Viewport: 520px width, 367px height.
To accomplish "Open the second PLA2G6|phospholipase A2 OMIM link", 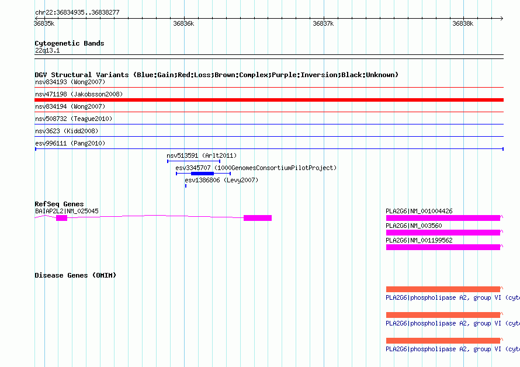I will pos(453,324).
